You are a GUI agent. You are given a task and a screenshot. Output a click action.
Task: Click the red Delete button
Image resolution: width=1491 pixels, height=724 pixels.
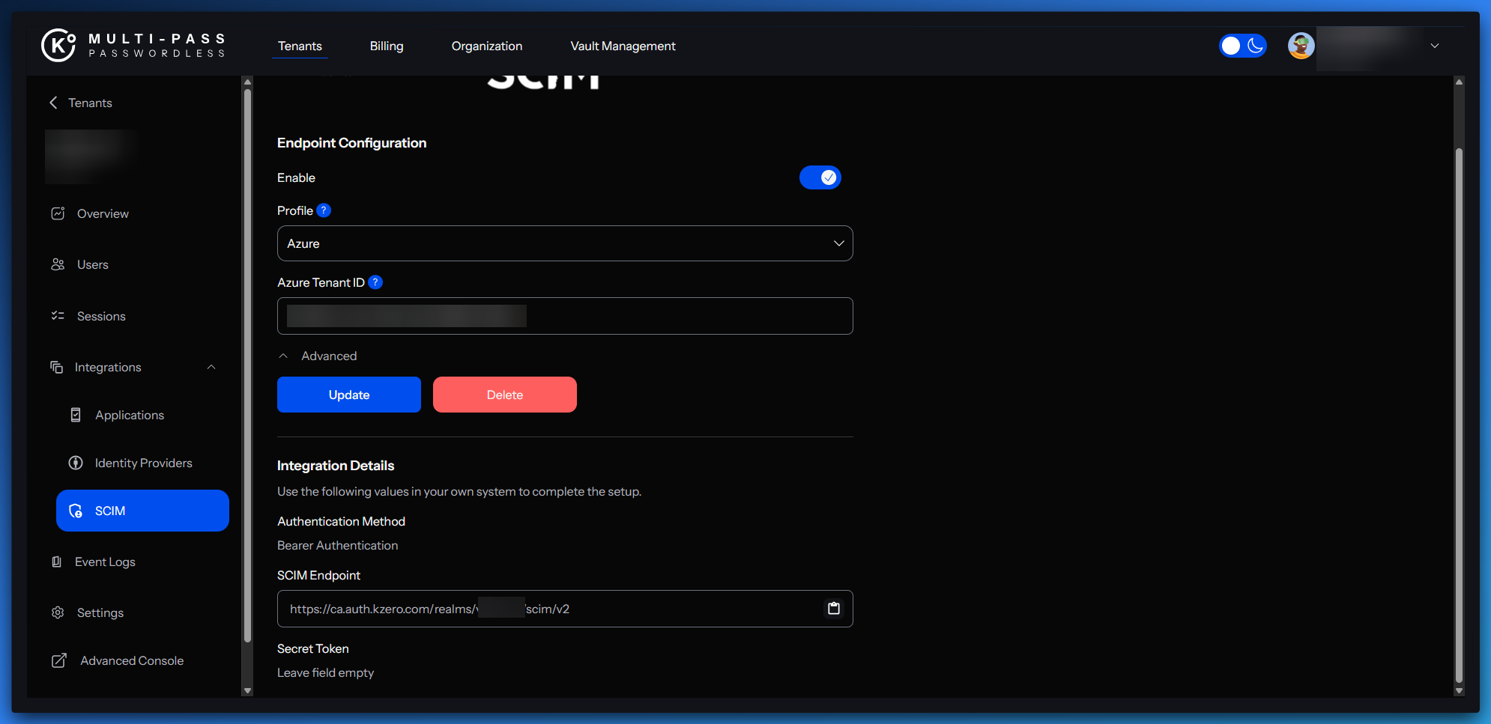[504, 395]
